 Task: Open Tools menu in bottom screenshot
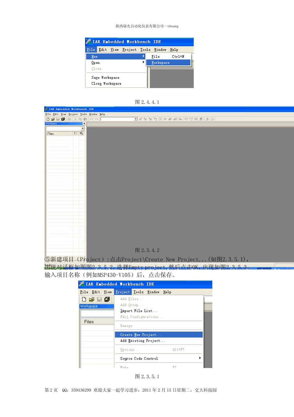tap(138, 292)
